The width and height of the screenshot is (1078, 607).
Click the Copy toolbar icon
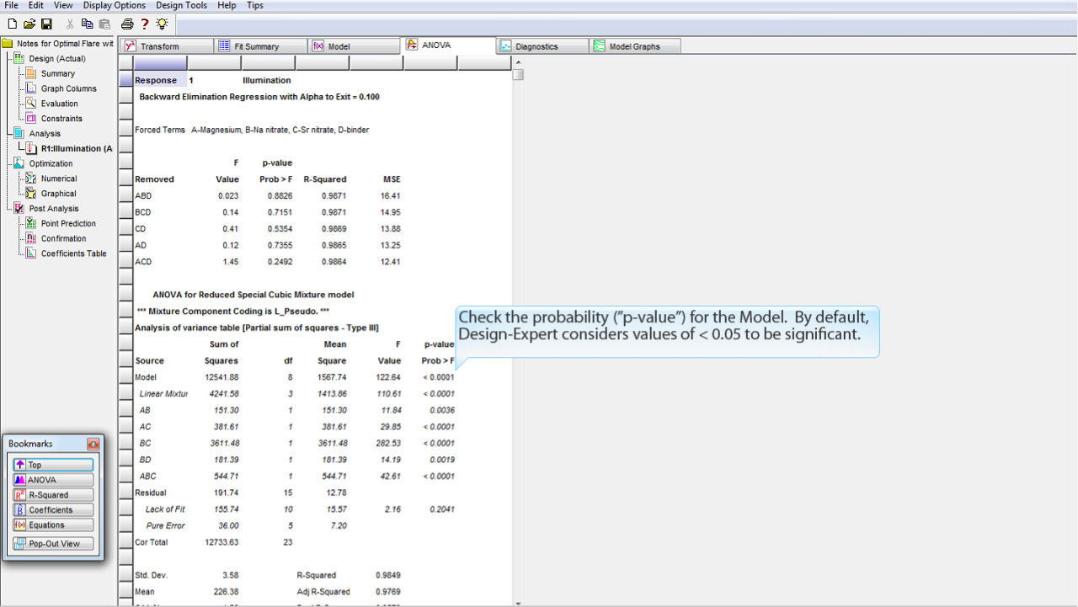(x=87, y=24)
